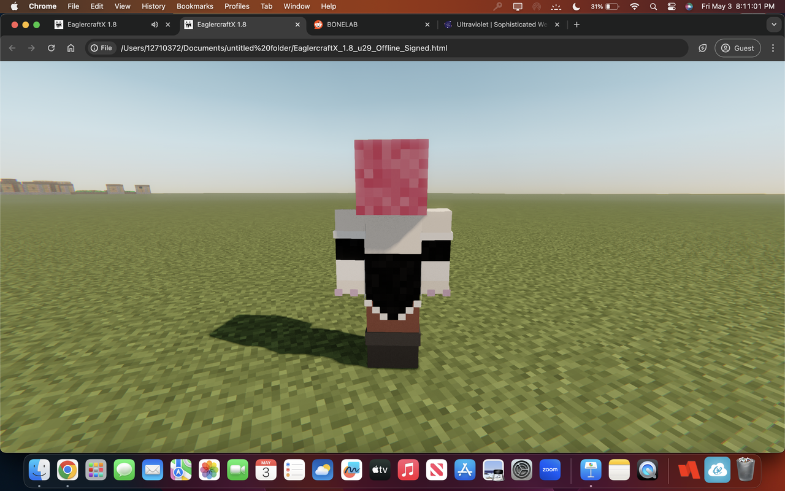Show battery status at 31%

pyautogui.click(x=605, y=6)
